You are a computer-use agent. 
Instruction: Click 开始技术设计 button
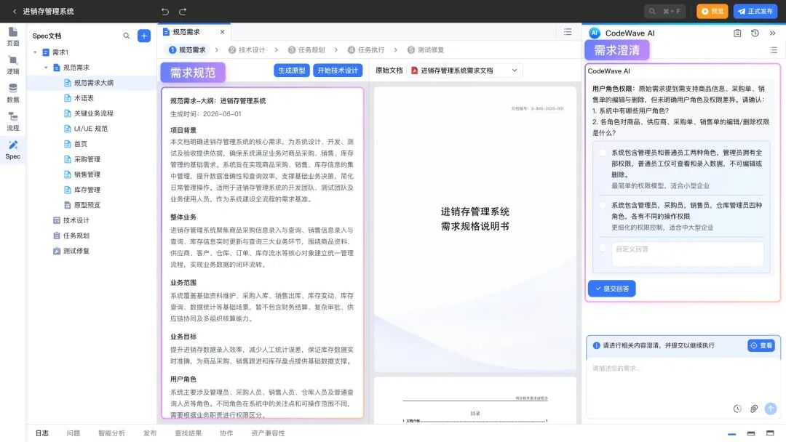coord(338,71)
